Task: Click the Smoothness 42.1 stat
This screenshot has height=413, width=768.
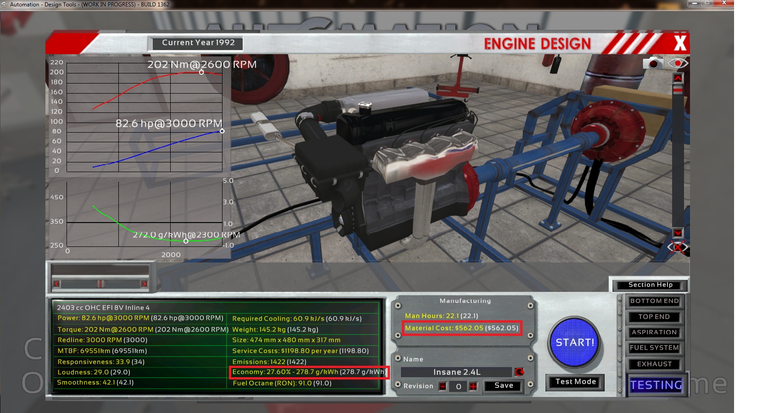Action: [x=95, y=383]
